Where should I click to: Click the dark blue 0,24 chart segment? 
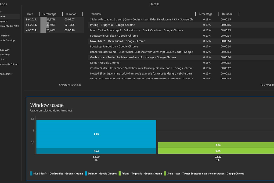coord(96,151)
